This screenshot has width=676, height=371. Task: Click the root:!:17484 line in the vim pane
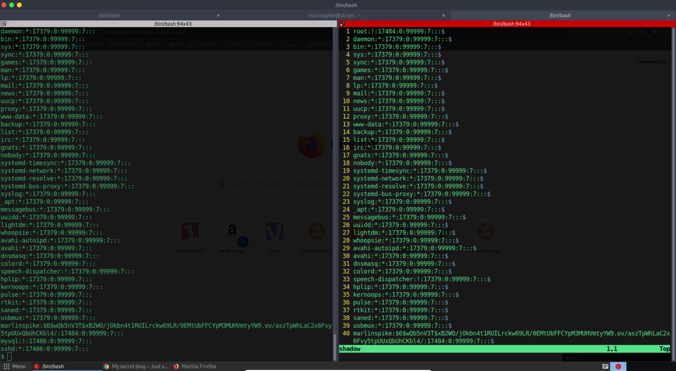[399, 32]
